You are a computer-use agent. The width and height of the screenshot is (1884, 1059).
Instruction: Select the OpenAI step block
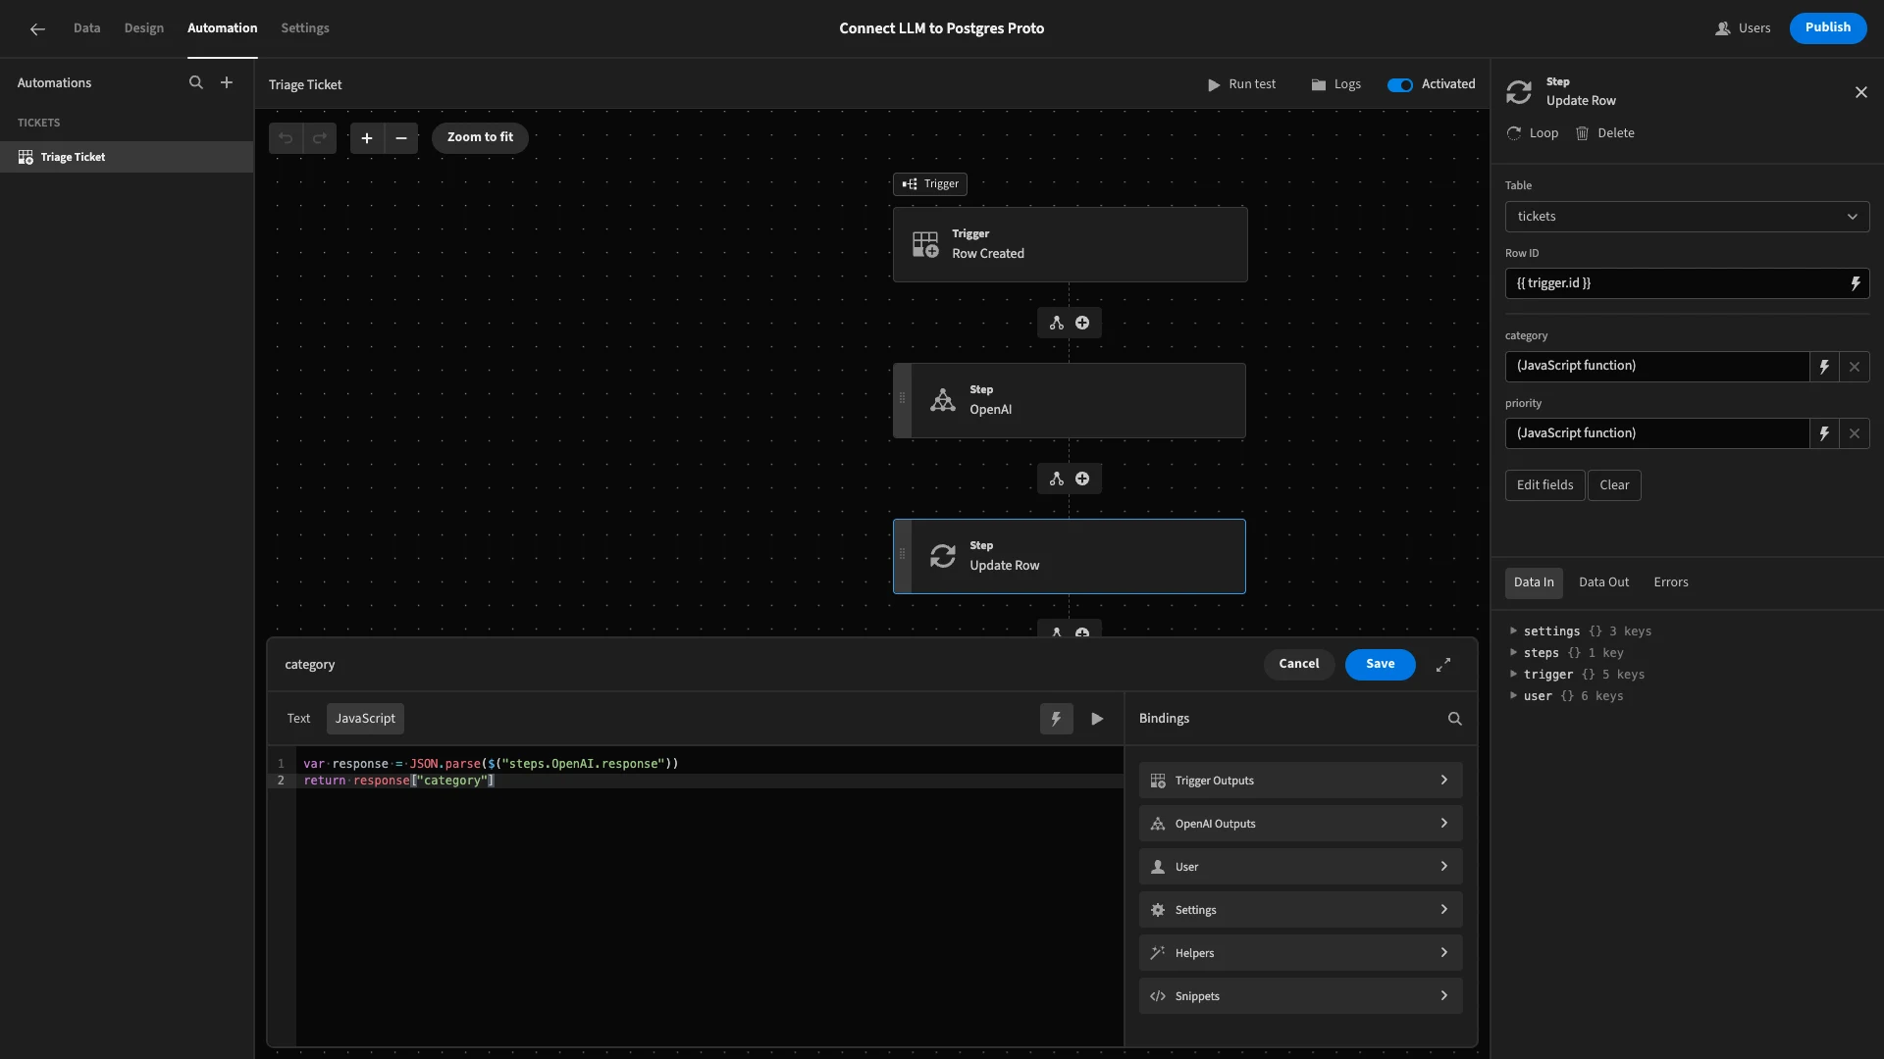pyautogui.click(x=1070, y=401)
